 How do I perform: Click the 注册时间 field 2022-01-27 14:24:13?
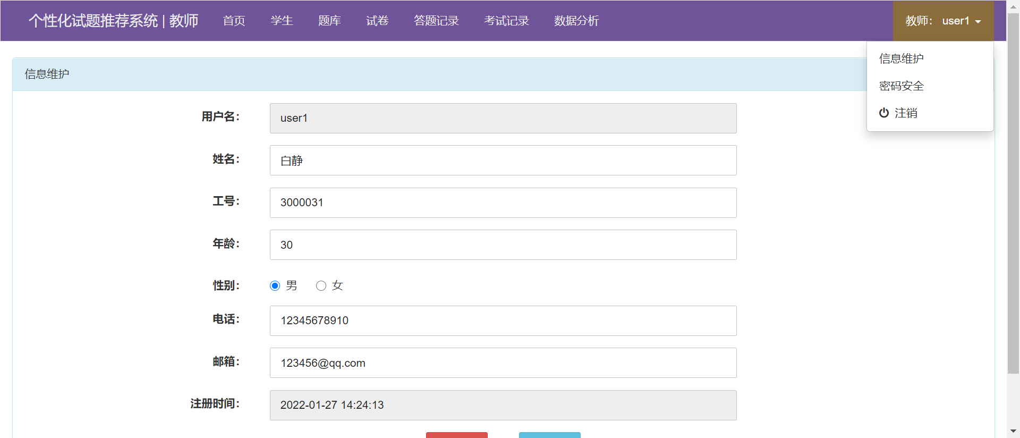tap(503, 405)
